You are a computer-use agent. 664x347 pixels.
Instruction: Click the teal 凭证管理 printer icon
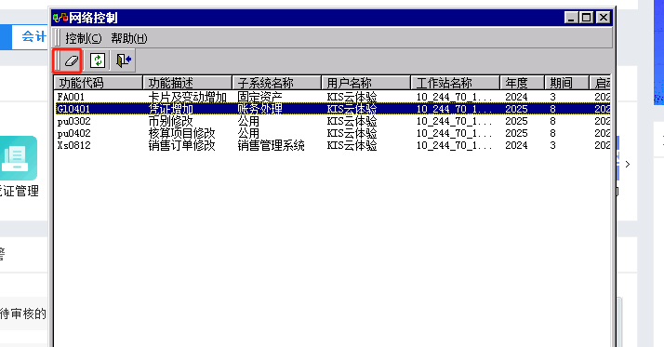click(x=18, y=158)
